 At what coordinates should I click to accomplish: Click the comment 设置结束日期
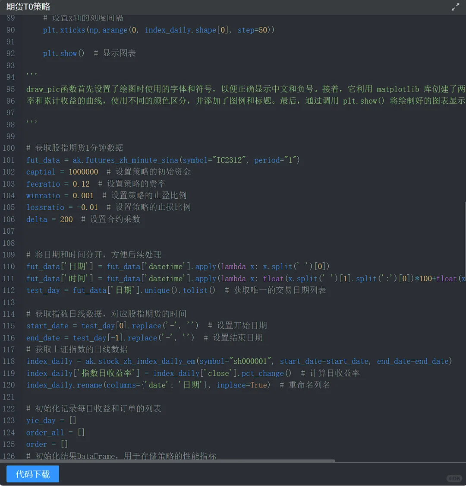point(233,337)
